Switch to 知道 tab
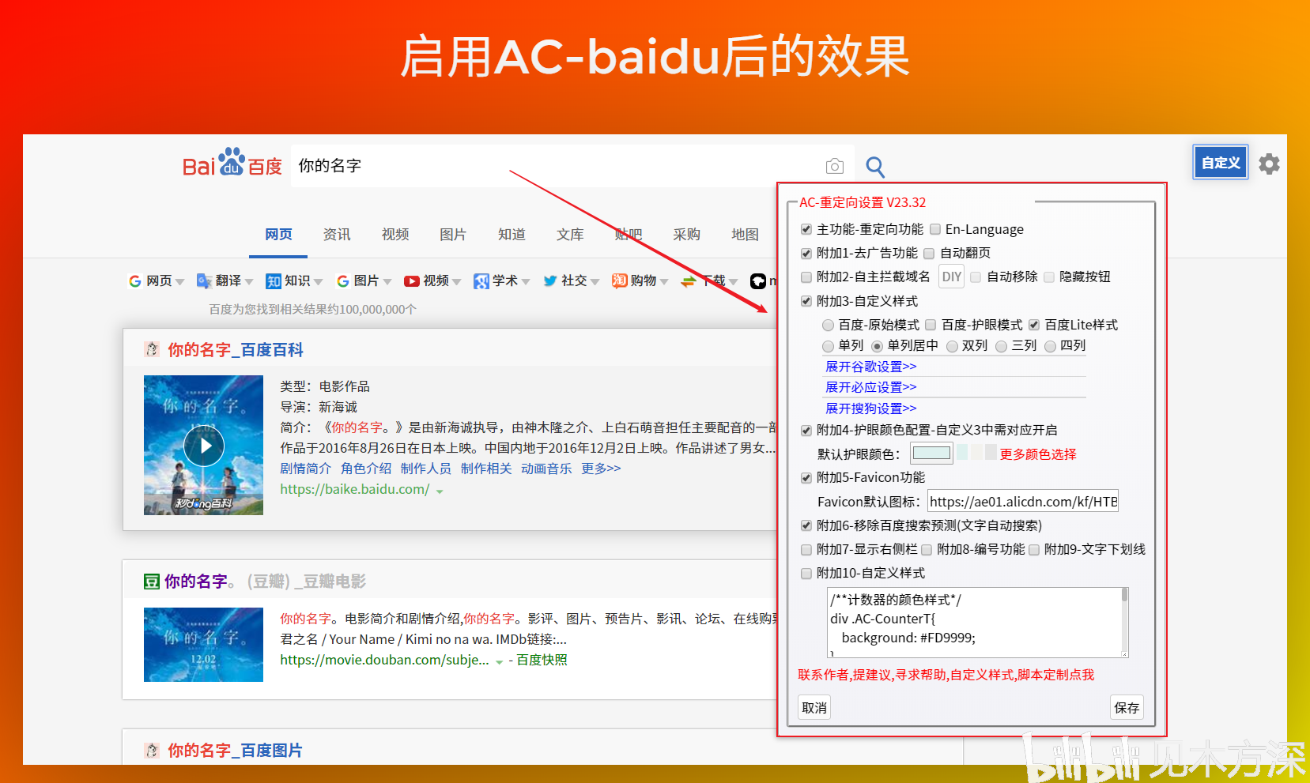 [x=512, y=235]
